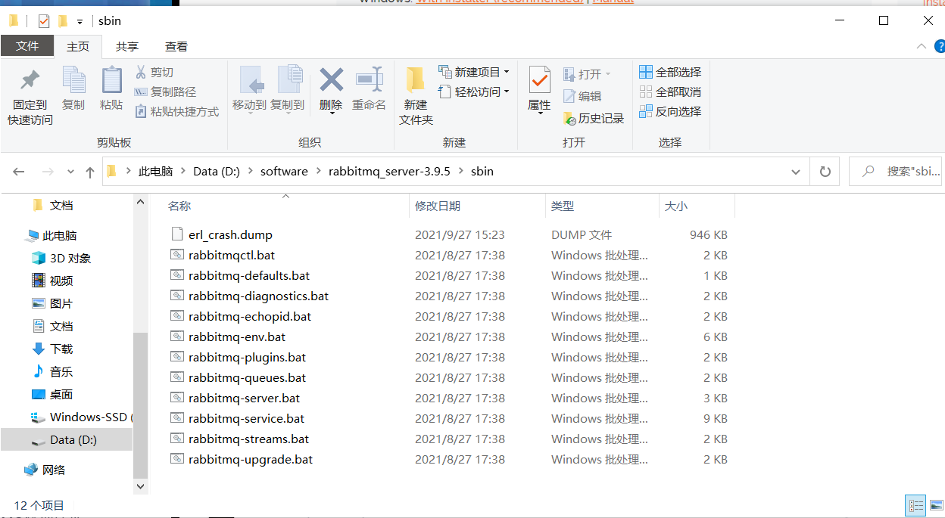Refresh the folder view

coord(825,172)
